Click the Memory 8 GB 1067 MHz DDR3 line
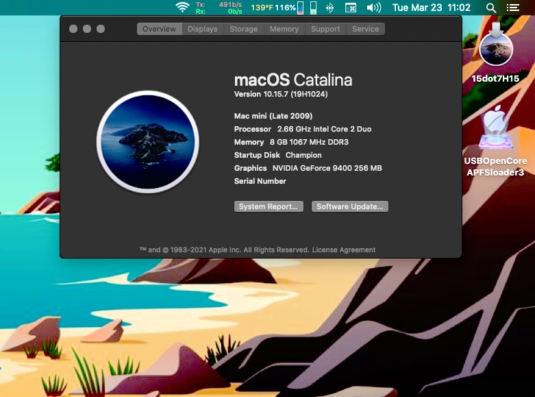This screenshot has width=535, height=397. coord(291,142)
